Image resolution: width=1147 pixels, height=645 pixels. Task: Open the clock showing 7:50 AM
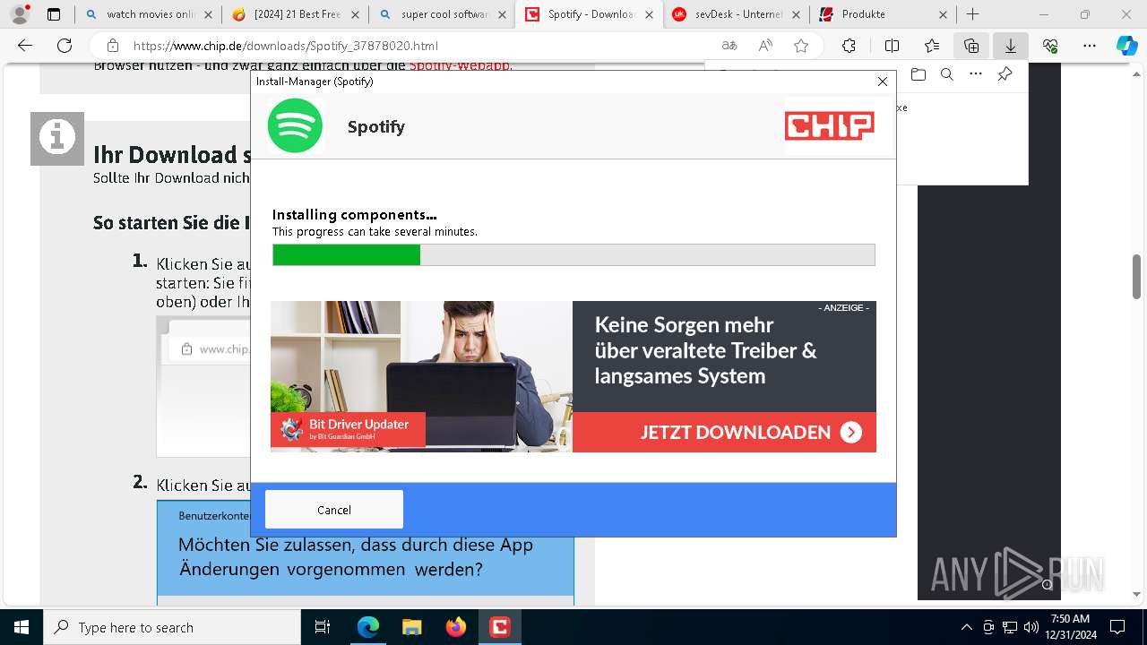coord(1072,627)
